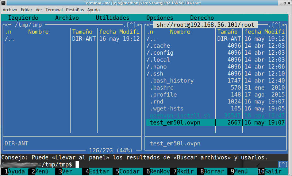This screenshot has width=292, height=176.
Task: Open mc Opciones menu
Action: (160, 18)
